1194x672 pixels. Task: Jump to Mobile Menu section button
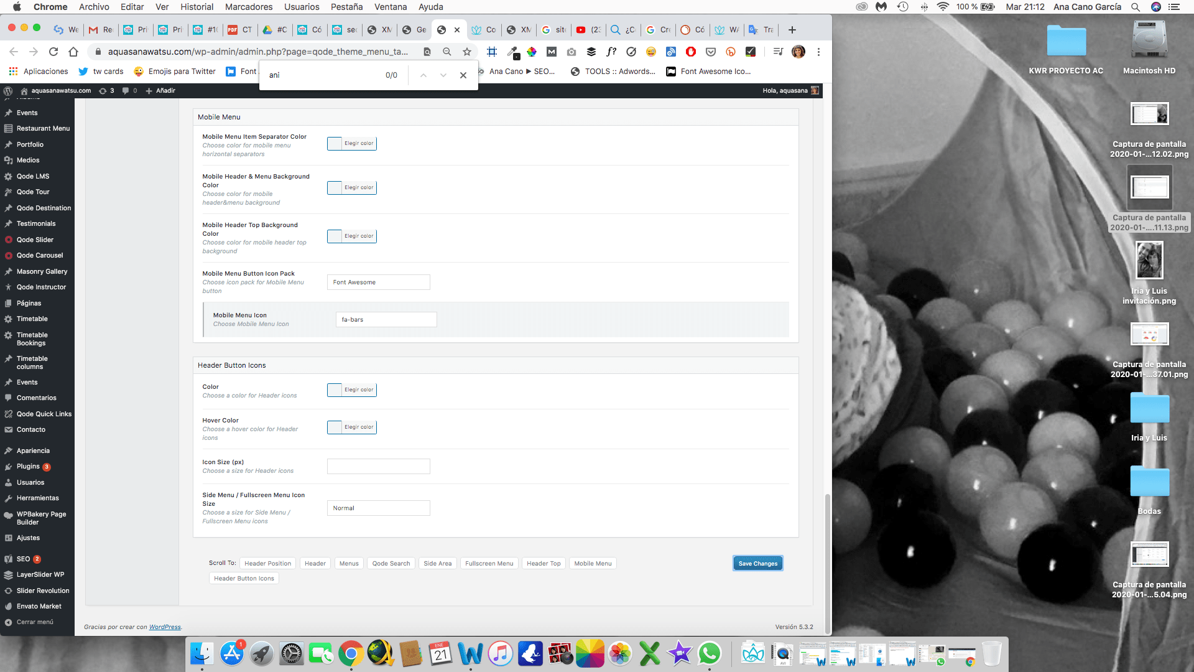(x=593, y=564)
